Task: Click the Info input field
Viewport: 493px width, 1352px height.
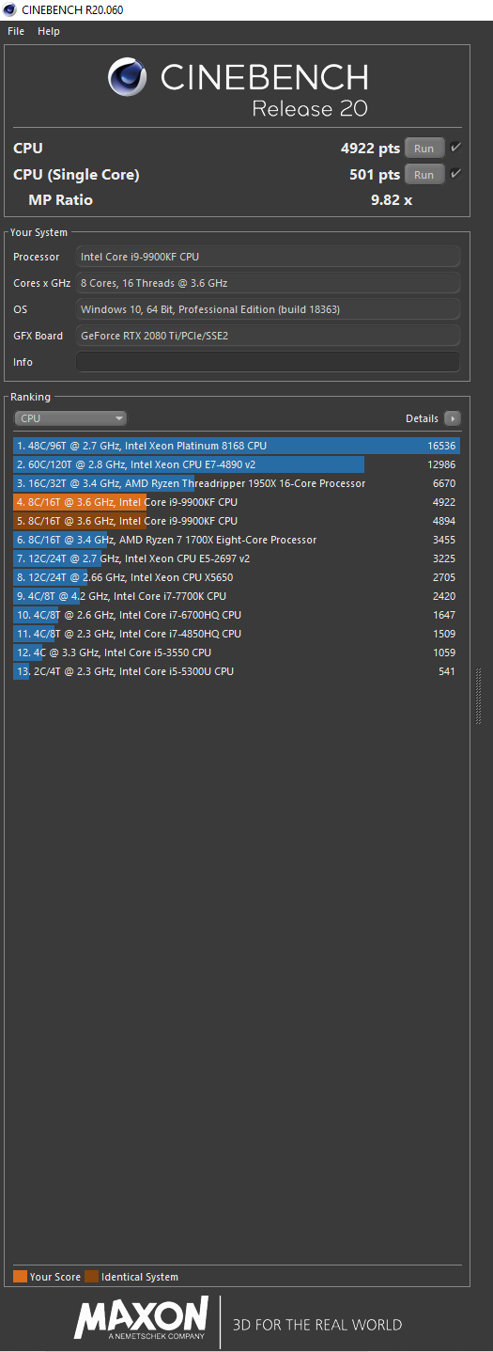Action: pyautogui.click(x=269, y=362)
